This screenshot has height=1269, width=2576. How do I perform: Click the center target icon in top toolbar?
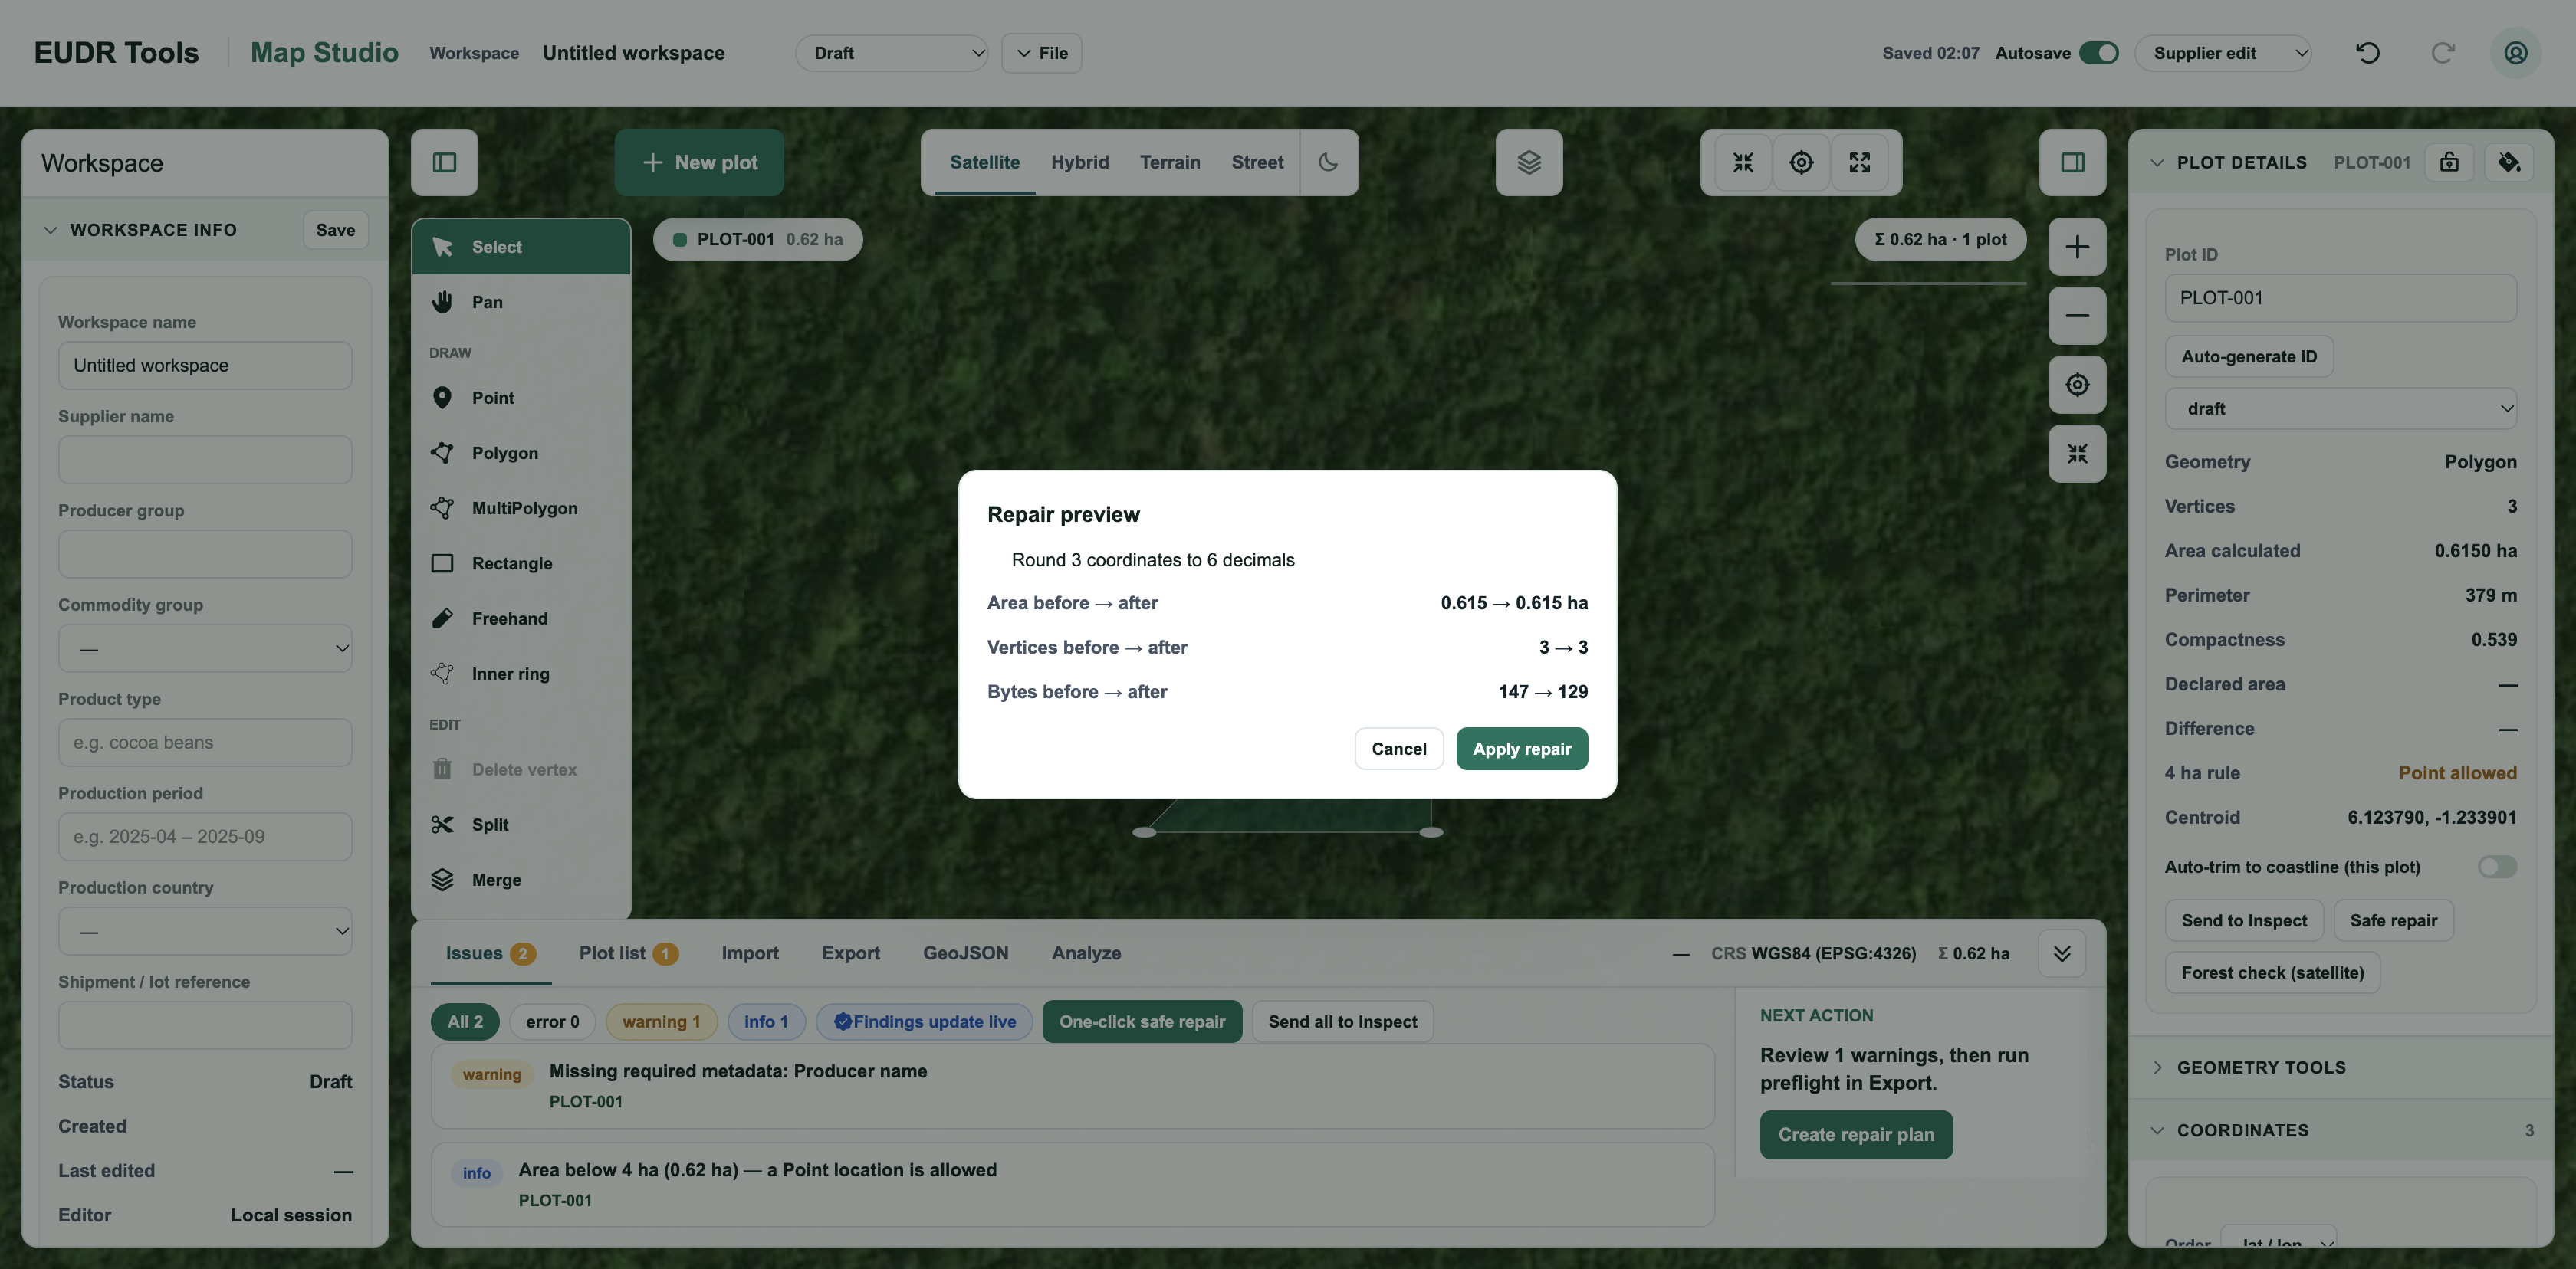pyautogui.click(x=1801, y=162)
